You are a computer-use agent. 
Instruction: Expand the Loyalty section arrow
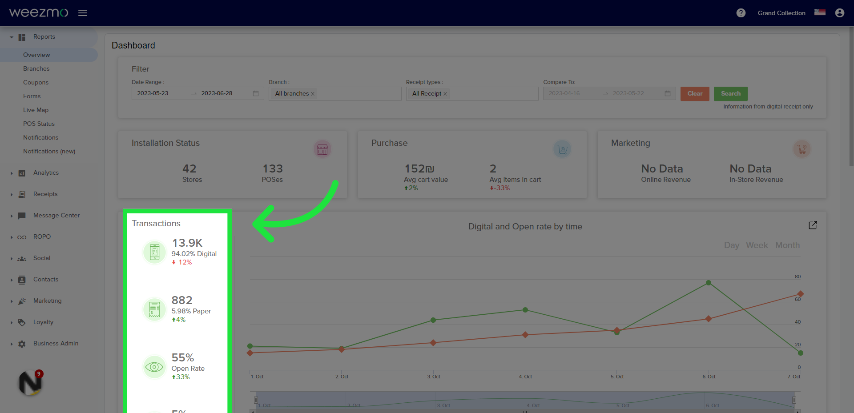click(x=12, y=323)
